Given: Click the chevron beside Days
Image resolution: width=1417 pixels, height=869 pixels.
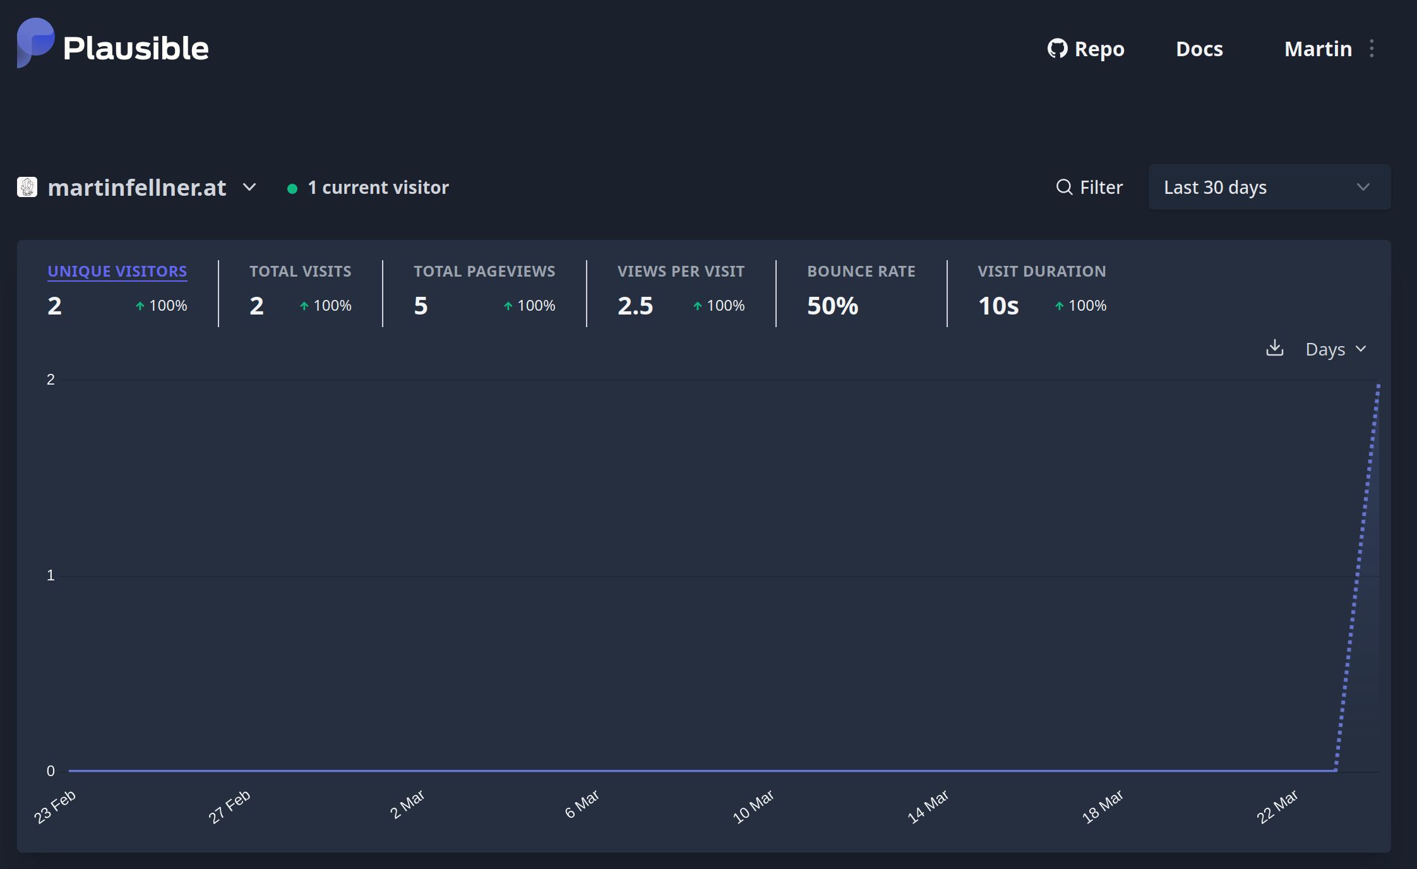Looking at the screenshot, I should (x=1361, y=349).
